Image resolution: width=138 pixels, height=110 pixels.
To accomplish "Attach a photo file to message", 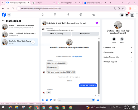I will [x=47, y=100].
